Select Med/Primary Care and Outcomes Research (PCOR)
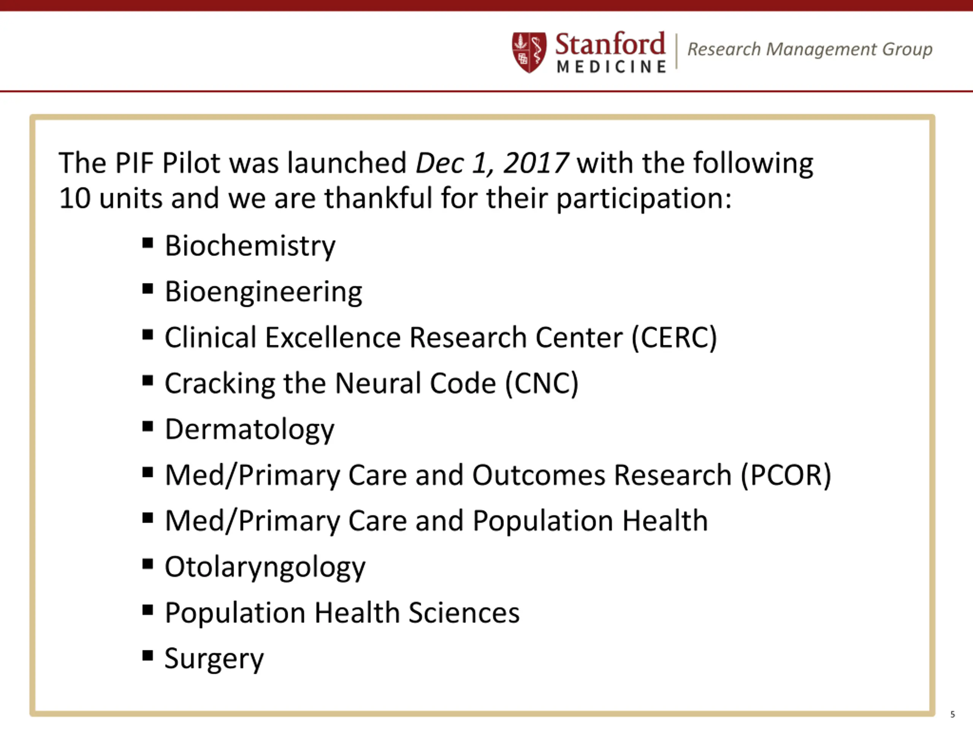This screenshot has height=730, width=973. click(x=498, y=476)
